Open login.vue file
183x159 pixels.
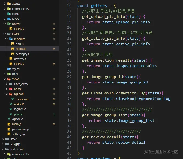[x=20, y=109]
